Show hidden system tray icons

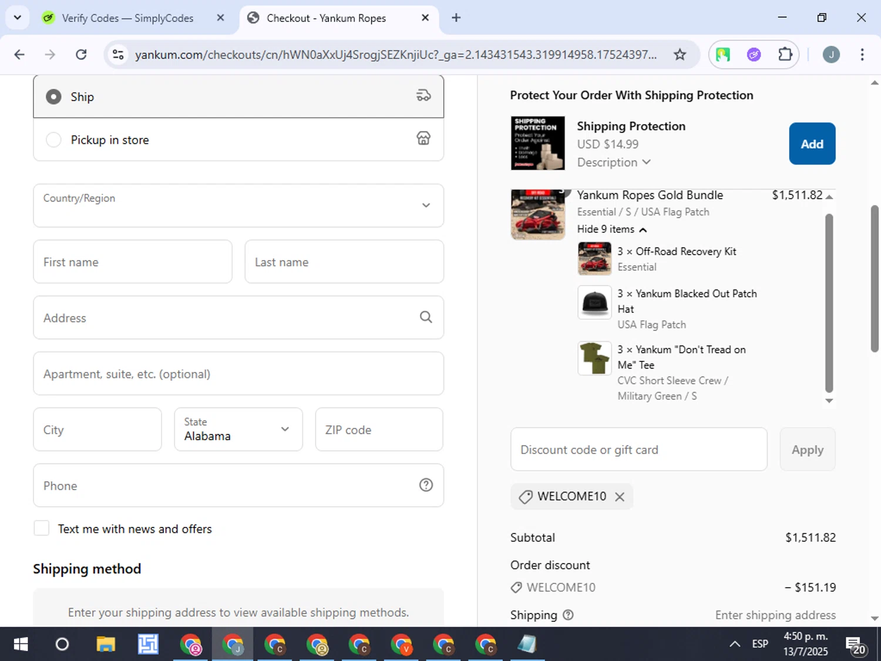click(735, 644)
